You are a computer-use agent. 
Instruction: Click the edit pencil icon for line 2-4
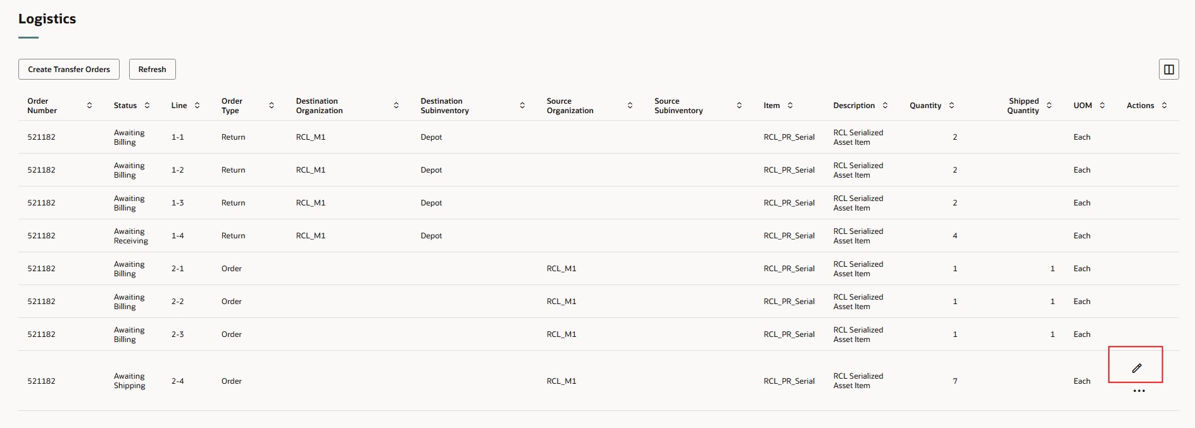point(1137,368)
